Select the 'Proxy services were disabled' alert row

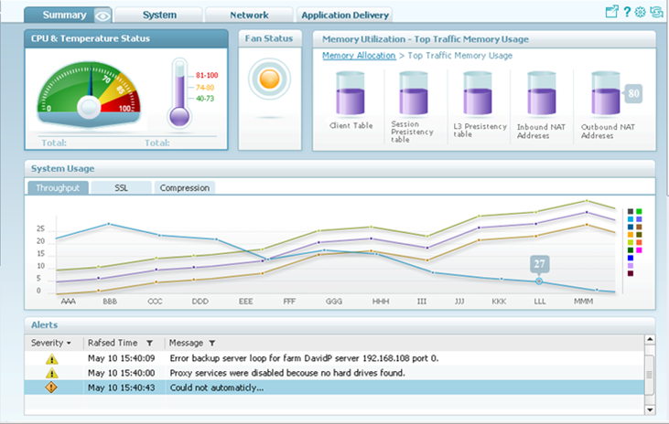click(334, 373)
